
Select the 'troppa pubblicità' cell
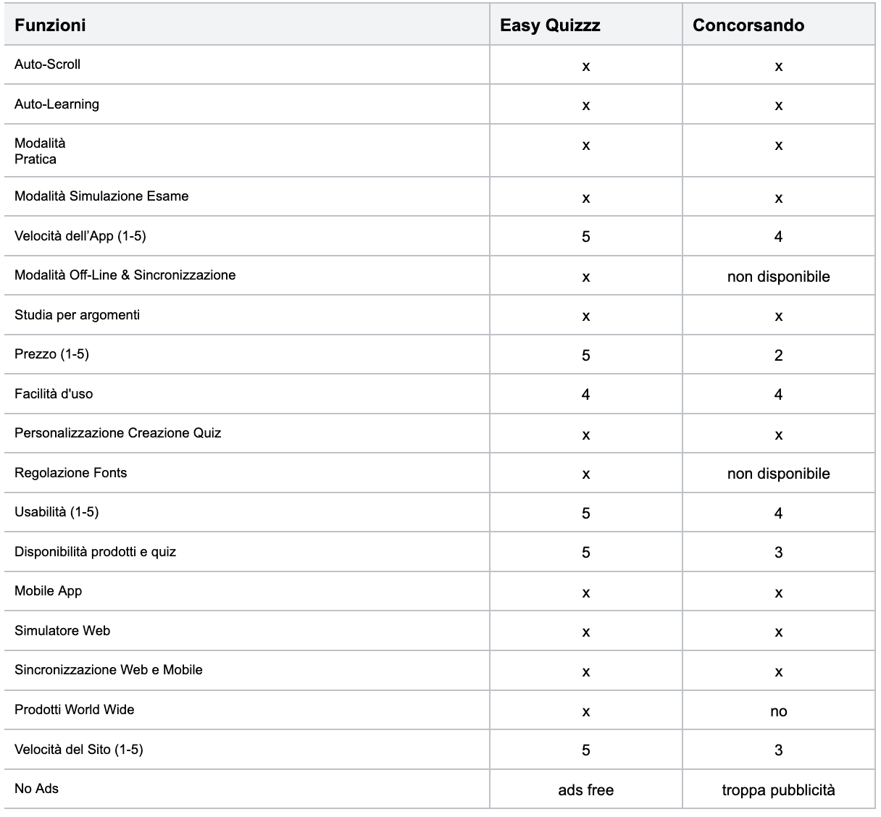point(778,790)
